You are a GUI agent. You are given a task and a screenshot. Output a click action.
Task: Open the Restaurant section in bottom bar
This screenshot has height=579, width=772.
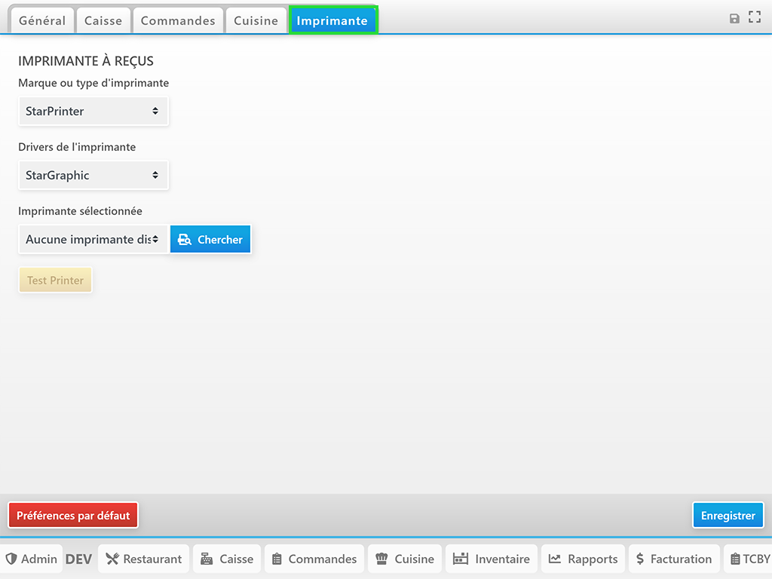tap(144, 559)
